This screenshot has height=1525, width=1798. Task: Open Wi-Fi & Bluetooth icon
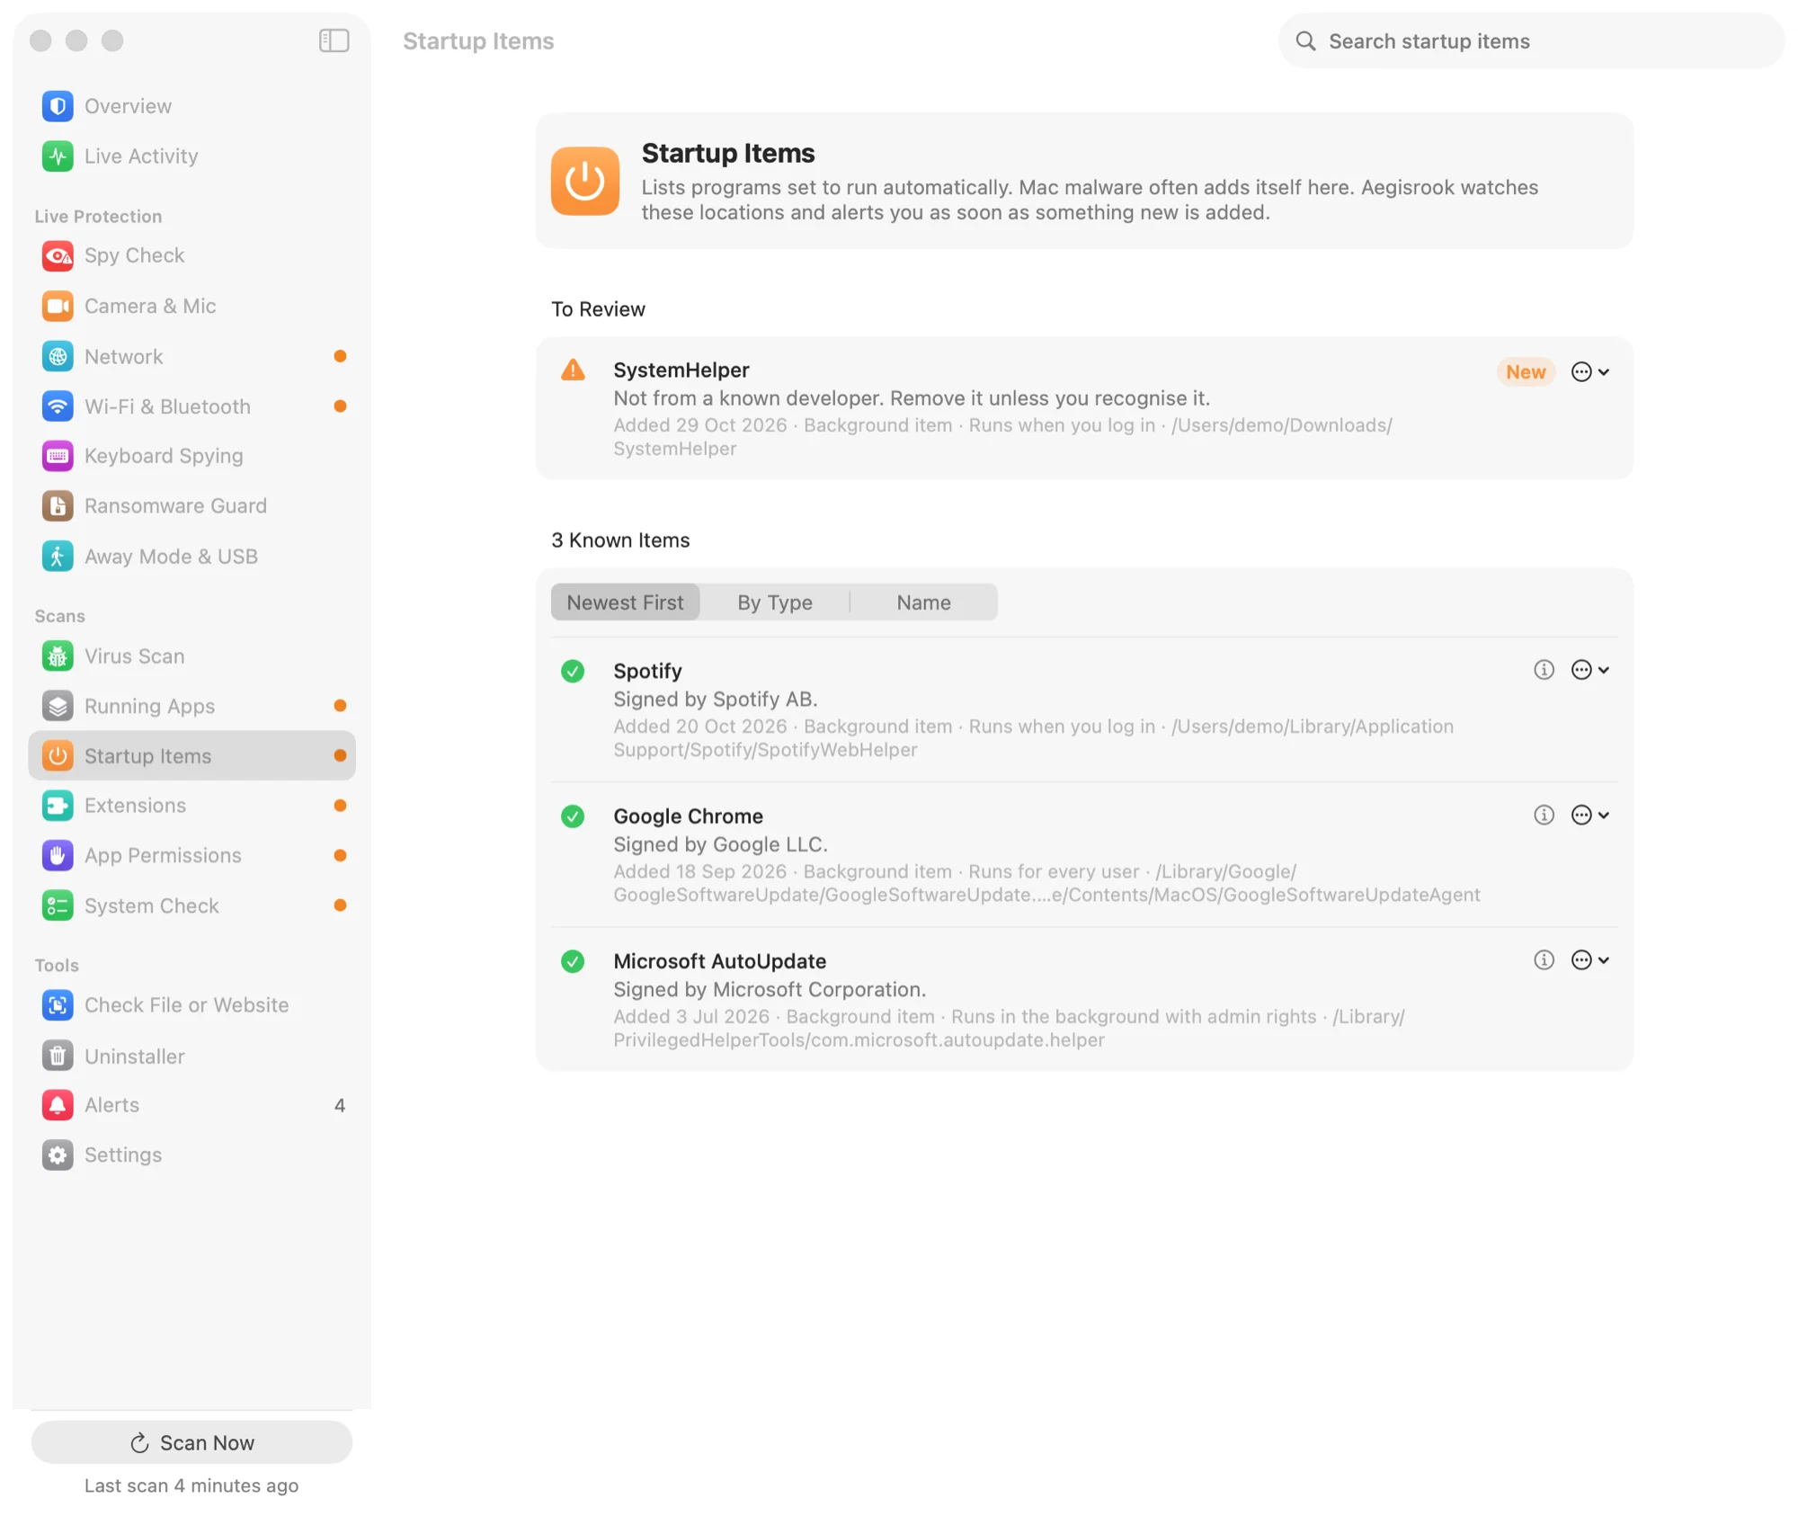[x=58, y=406]
